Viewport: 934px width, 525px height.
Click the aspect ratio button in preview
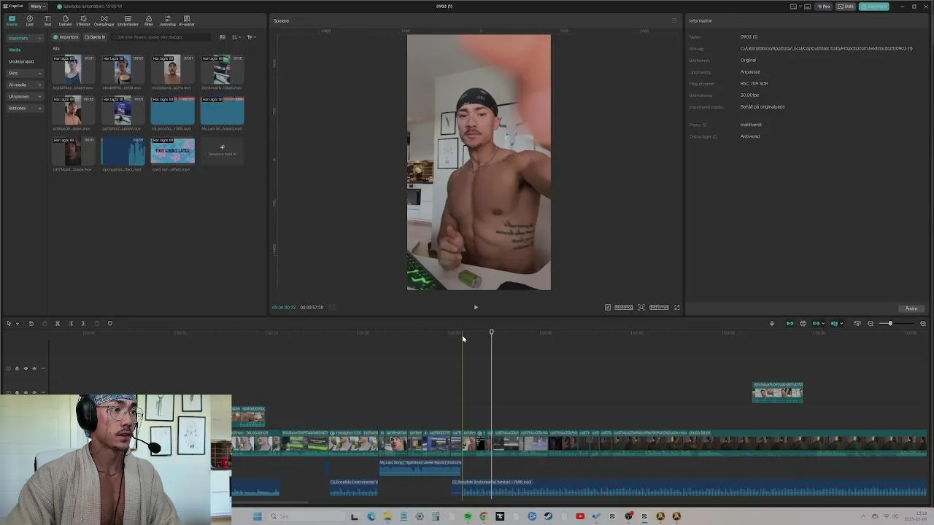(659, 308)
